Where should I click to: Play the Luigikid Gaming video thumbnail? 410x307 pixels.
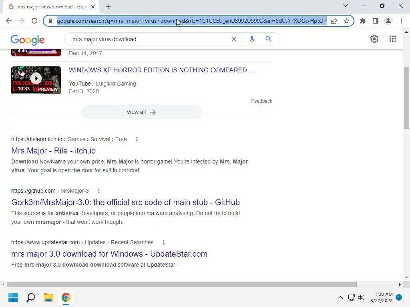36,80
